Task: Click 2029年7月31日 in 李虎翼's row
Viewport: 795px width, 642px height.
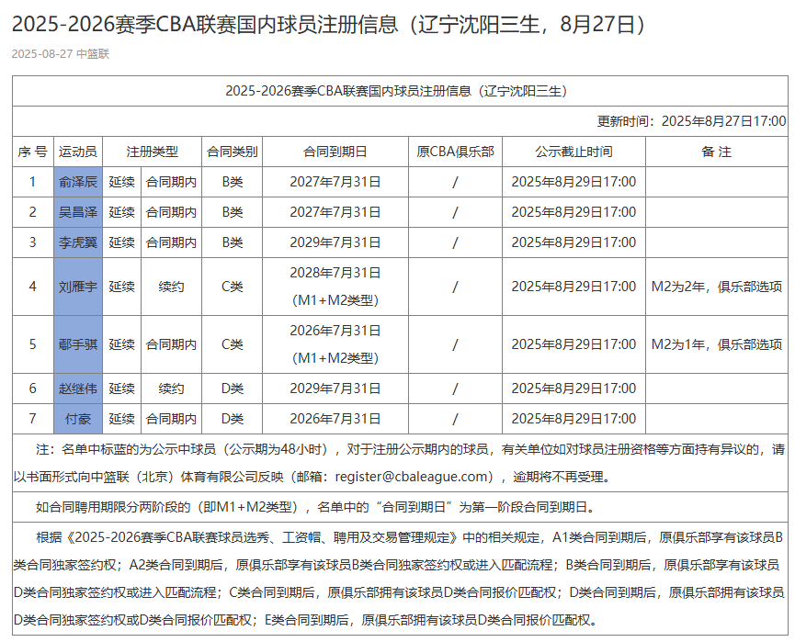Action: click(x=335, y=242)
